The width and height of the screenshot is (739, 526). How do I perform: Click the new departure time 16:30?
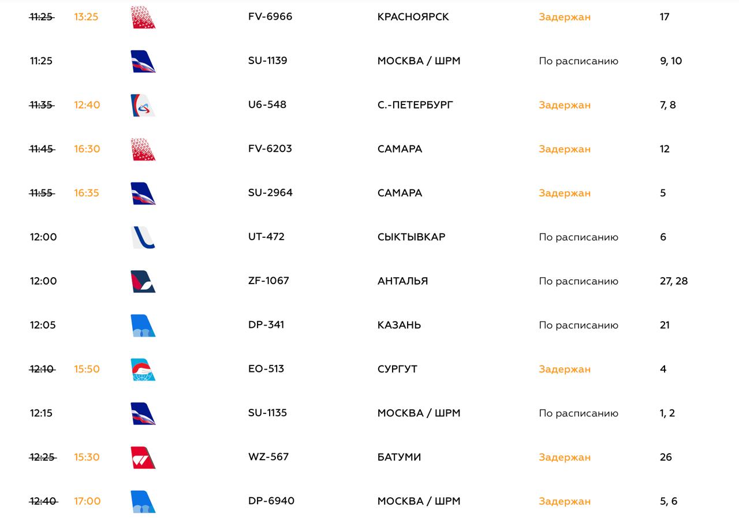(87, 149)
